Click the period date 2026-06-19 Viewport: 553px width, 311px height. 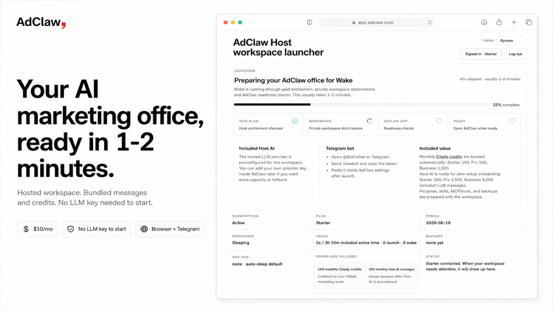438,223
